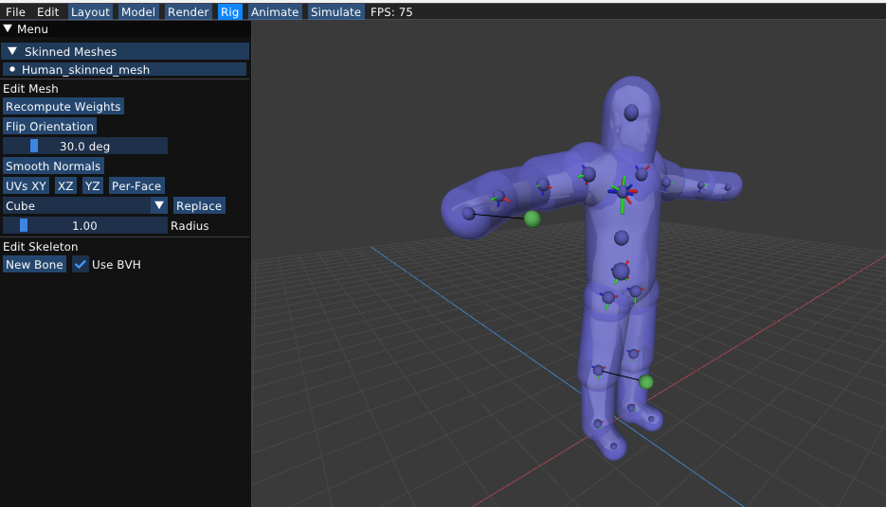Switch to the Simulate tab
The image size is (886, 507).
(x=335, y=12)
